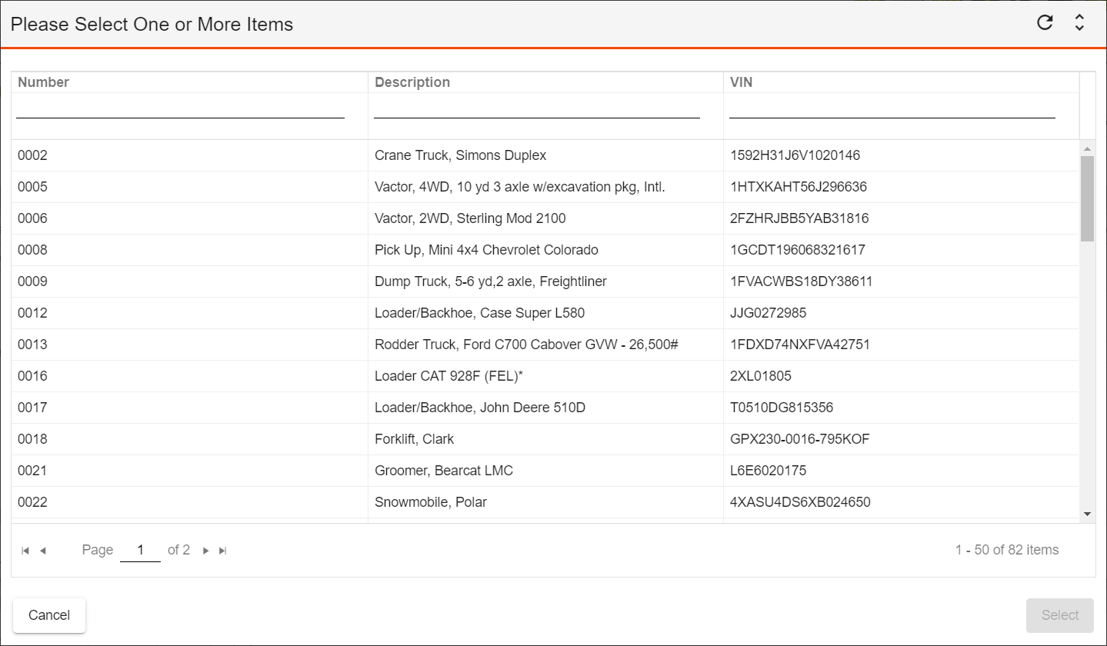Click the '1 - 50 of 82 items' text
The height and width of the screenshot is (646, 1107).
[x=1007, y=550]
